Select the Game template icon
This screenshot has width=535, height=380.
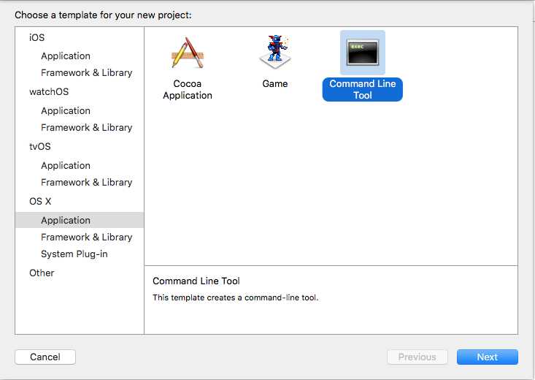[275, 52]
